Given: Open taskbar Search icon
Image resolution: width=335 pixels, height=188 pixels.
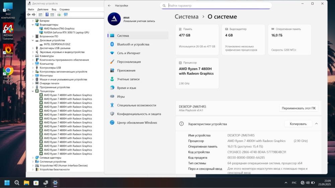Looking at the screenshot, I should (x=17, y=183).
